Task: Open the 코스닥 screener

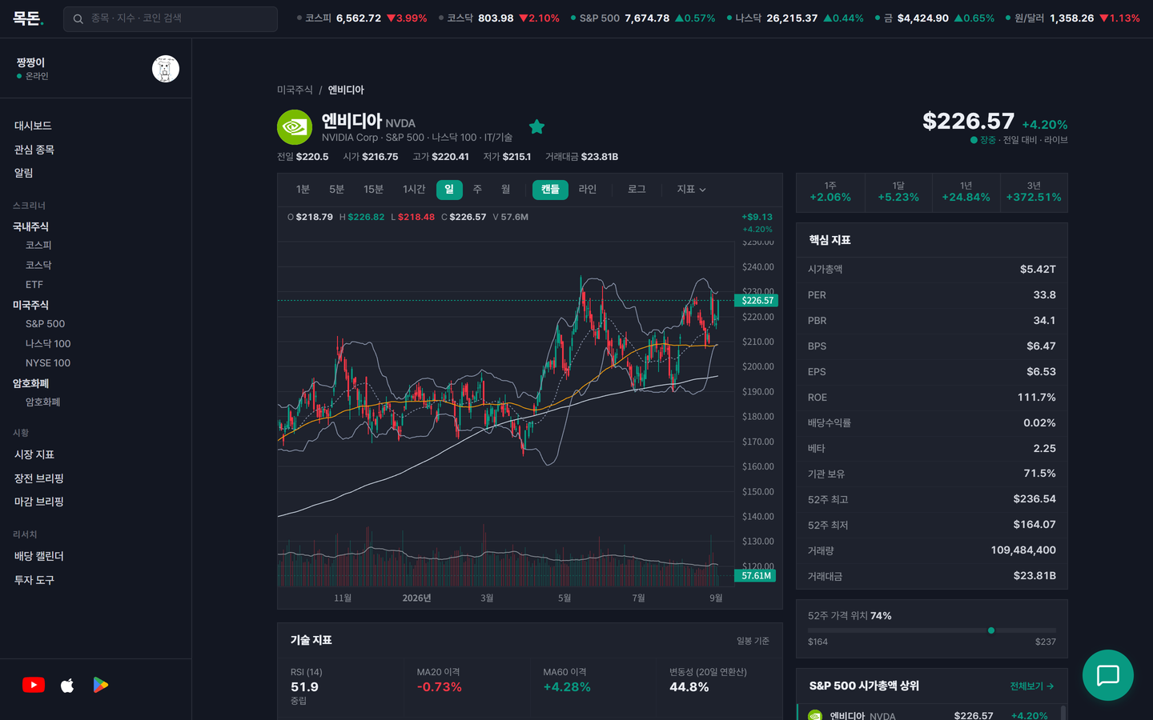Action: [38, 265]
